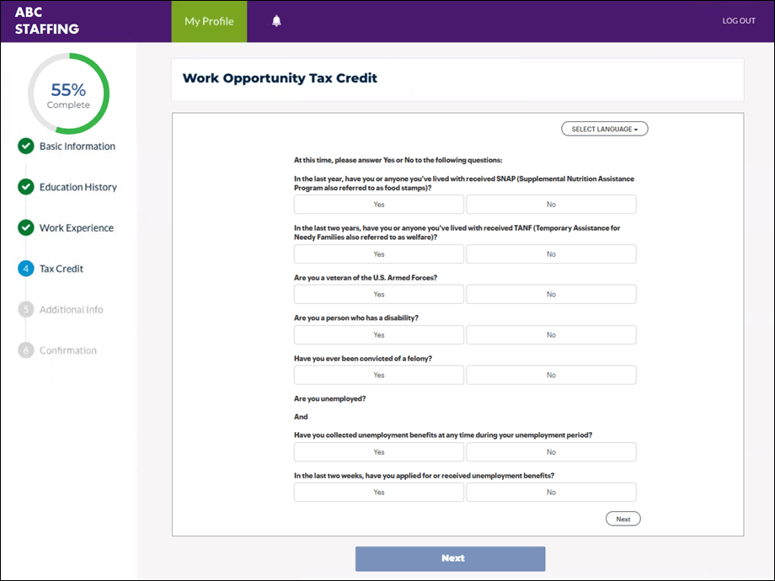Viewport: 775px width, 581px height.
Task: Click the Education History green checkmark icon
Action: [x=26, y=187]
